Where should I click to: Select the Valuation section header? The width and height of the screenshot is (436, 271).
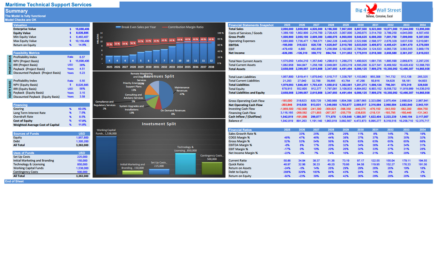coord(20,25)
